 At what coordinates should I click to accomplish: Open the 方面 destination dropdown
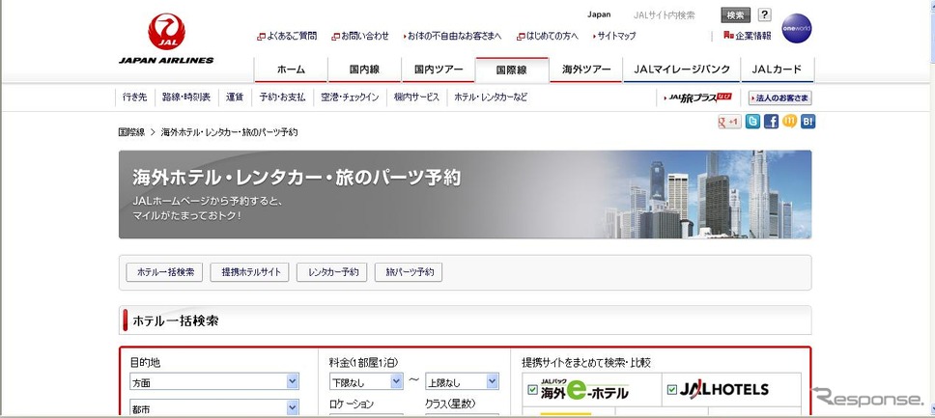point(214,381)
